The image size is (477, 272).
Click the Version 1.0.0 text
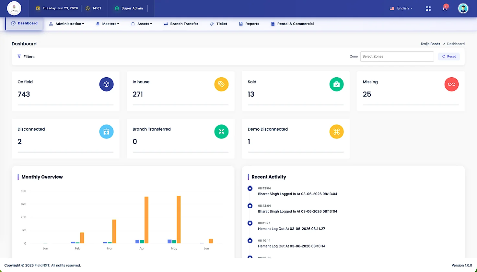point(462,265)
